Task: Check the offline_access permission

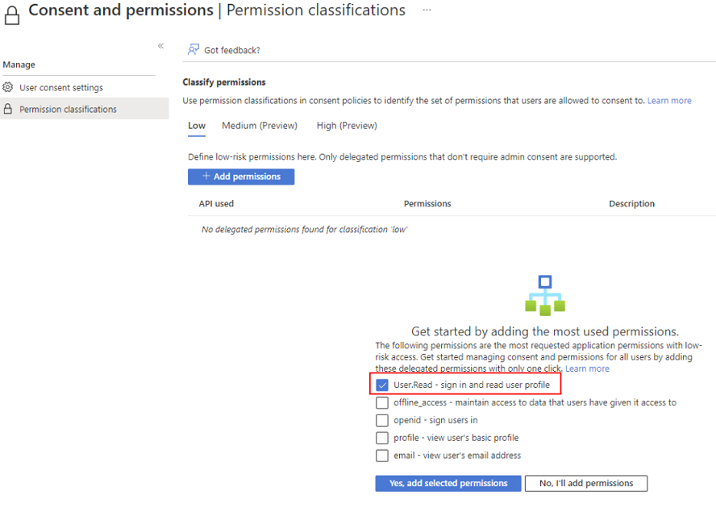Action: tap(381, 402)
